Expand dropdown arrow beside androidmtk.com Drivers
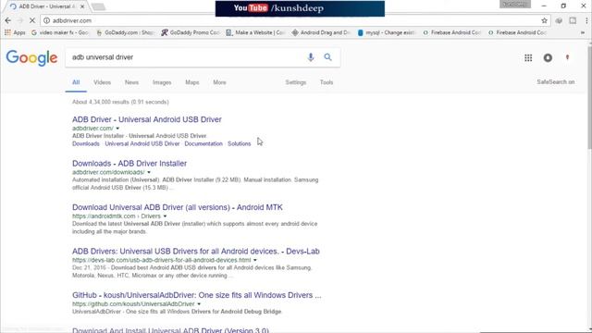Screen dimensions: 592x333 pos(165,216)
